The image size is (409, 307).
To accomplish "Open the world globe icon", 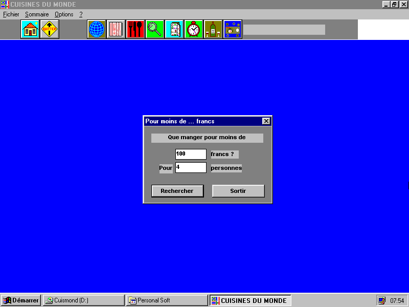I will [x=97, y=29].
